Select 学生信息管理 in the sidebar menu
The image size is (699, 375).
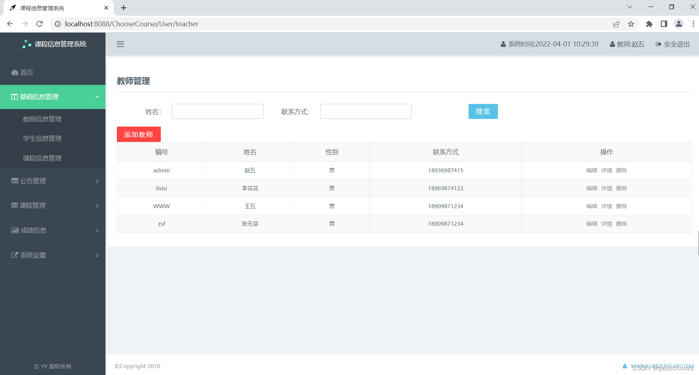42,138
